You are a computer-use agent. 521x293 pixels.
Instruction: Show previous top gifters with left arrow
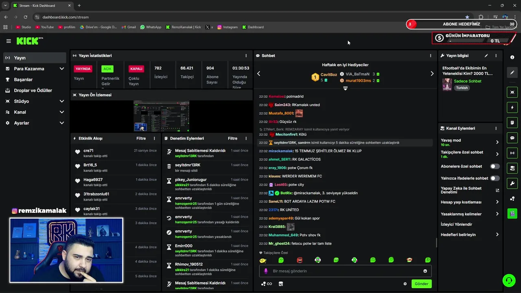coord(258,74)
